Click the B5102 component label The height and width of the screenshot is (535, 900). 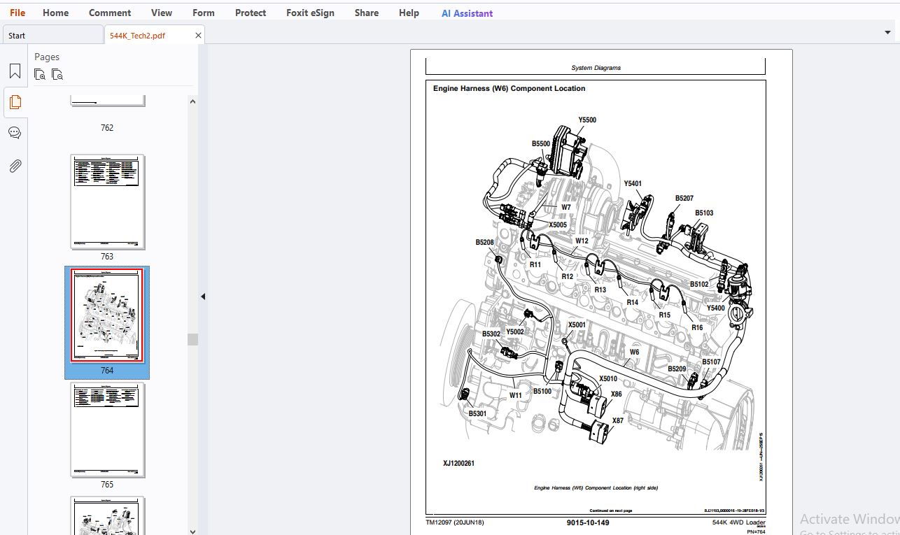[699, 285]
